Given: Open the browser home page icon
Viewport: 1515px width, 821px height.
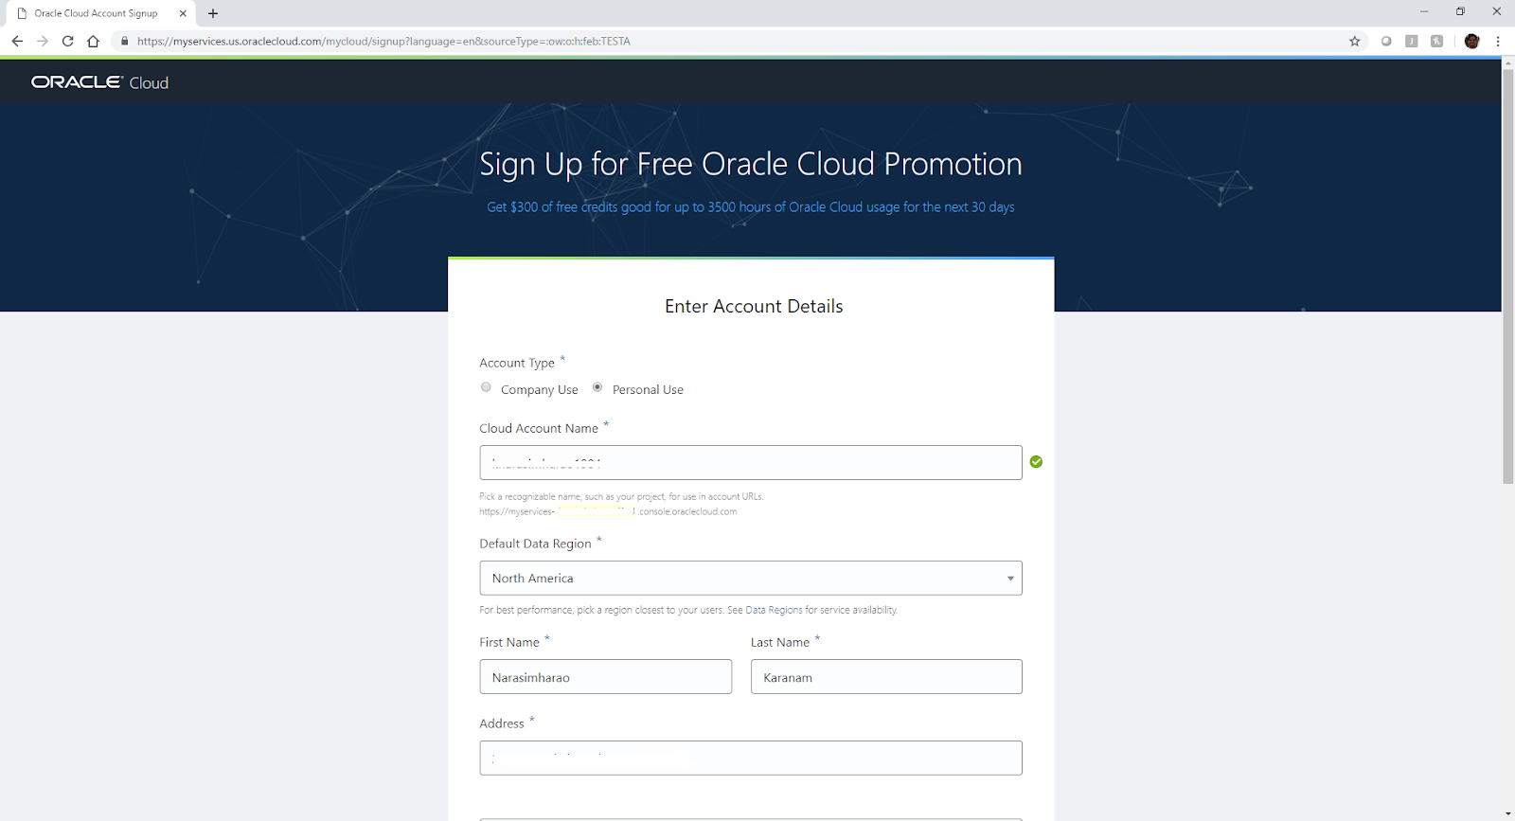Looking at the screenshot, I should coord(93,41).
